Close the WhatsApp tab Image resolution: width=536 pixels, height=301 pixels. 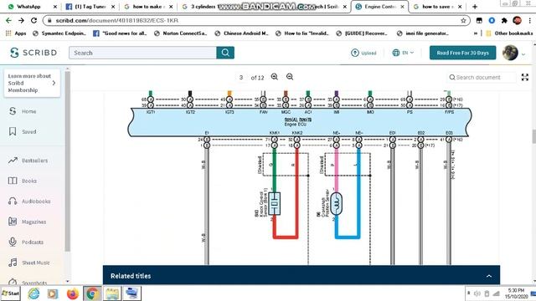point(55,7)
